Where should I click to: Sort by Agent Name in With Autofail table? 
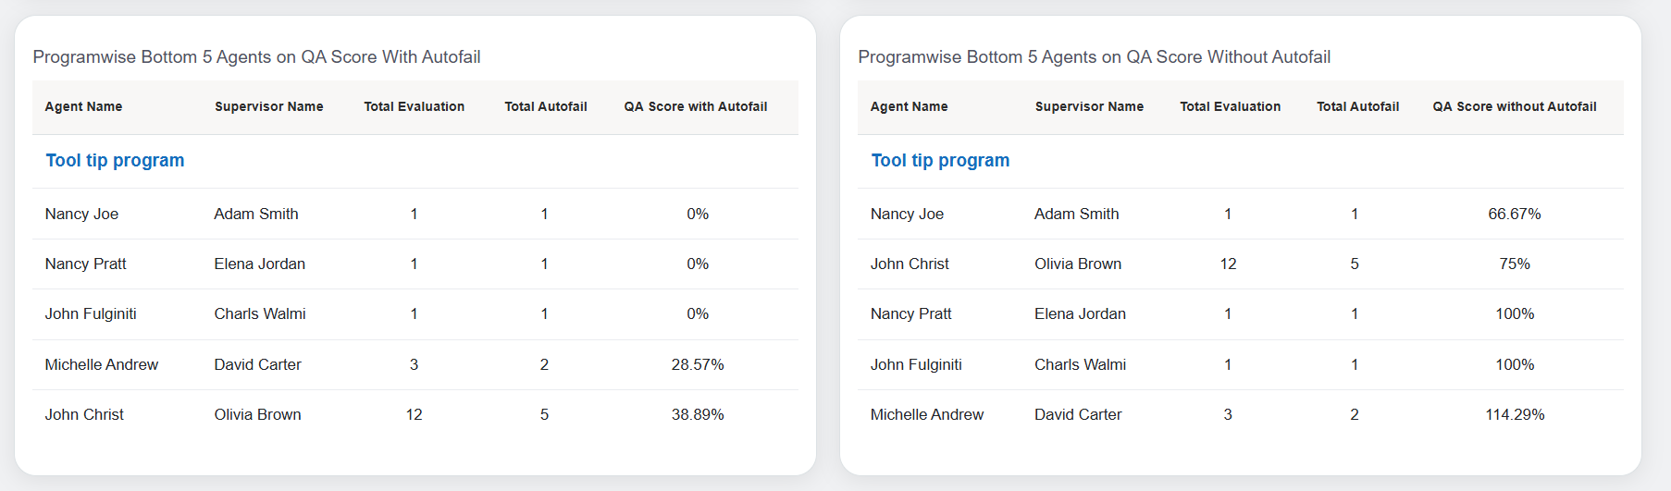(83, 107)
